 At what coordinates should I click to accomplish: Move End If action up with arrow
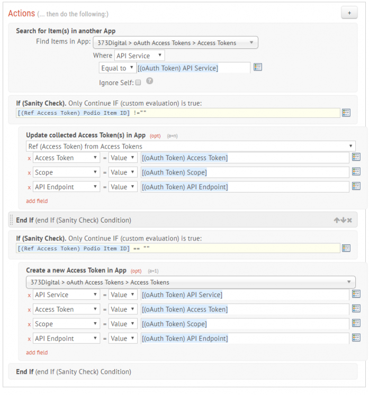click(x=337, y=220)
